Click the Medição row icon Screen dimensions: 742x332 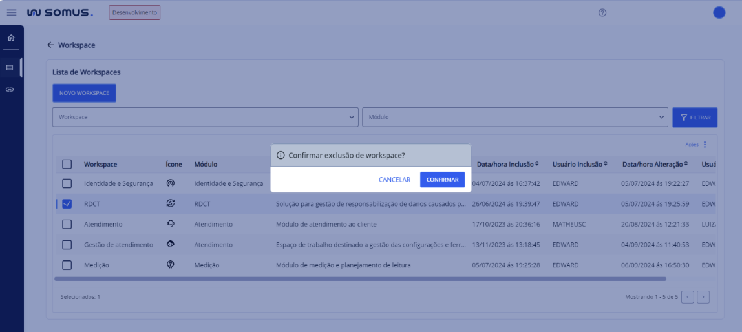point(171,265)
